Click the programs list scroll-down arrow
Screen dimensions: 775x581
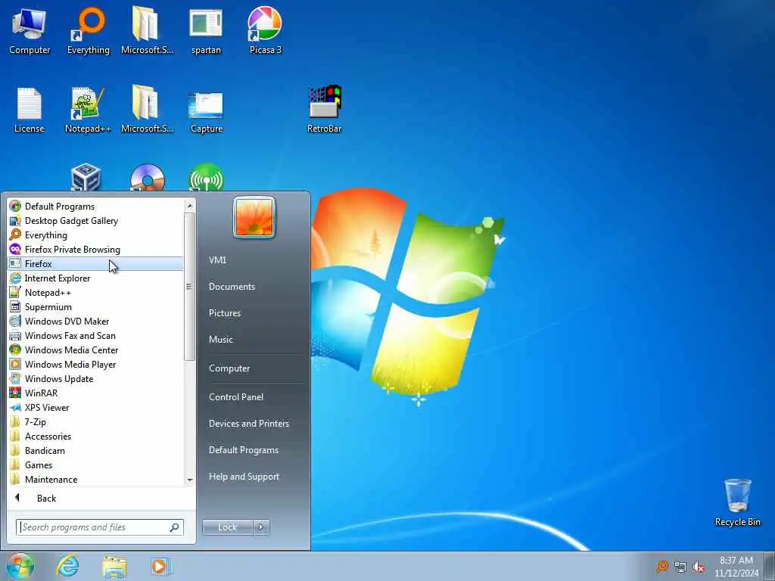[x=190, y=480]
